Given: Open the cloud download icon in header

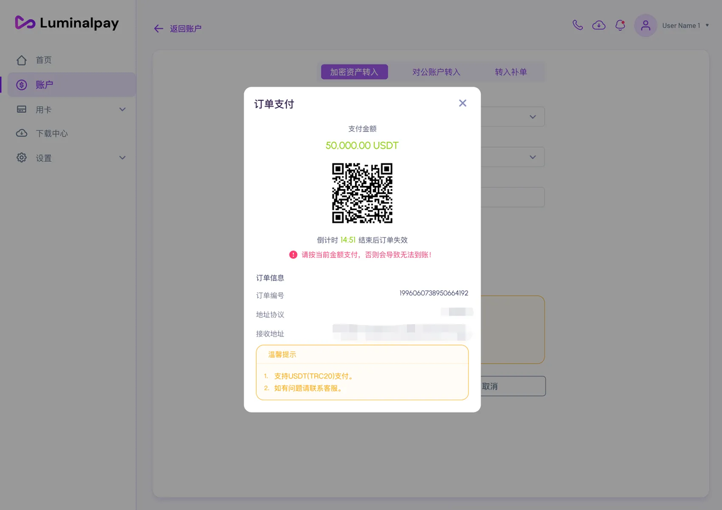Looking at the screenshot, I should (x=599, y=25).
